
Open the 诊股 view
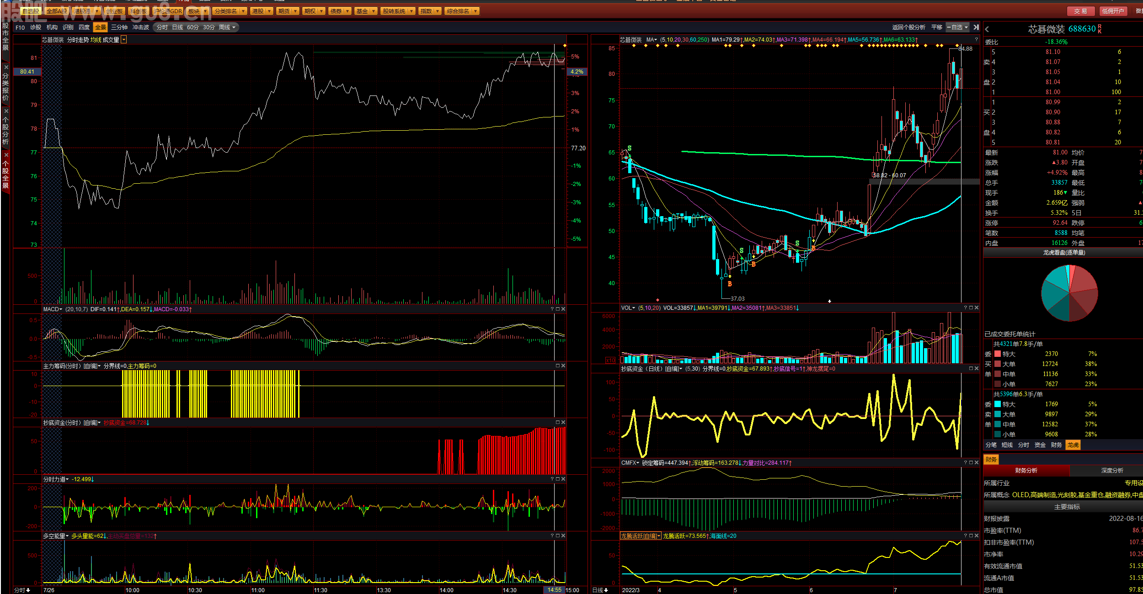[36, 27]
